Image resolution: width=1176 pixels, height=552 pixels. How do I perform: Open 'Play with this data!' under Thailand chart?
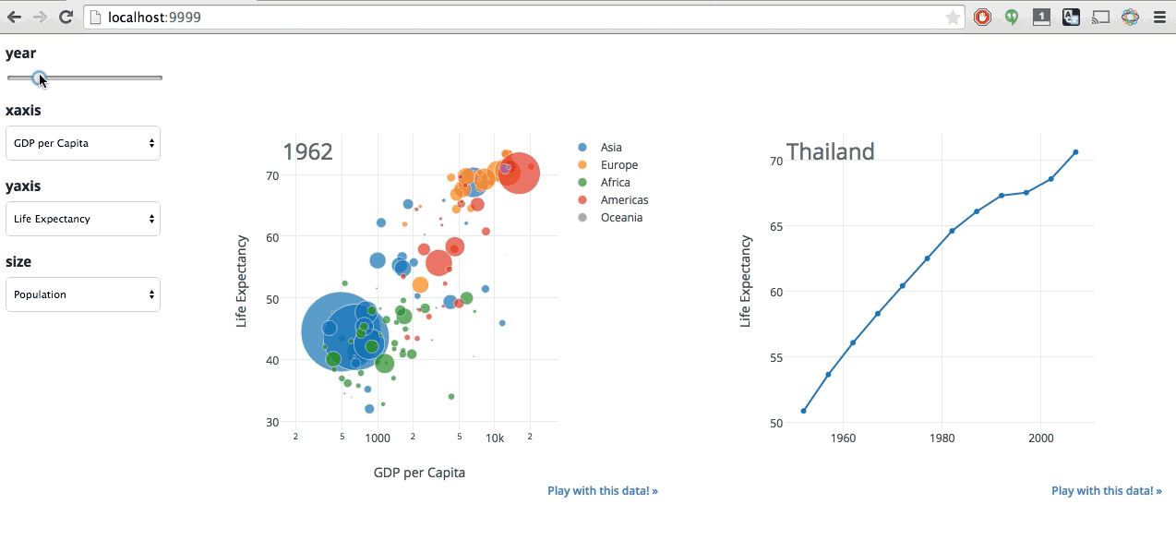click(x=1107, y=490)
